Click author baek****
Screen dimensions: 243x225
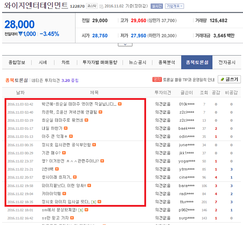[187, 128]
